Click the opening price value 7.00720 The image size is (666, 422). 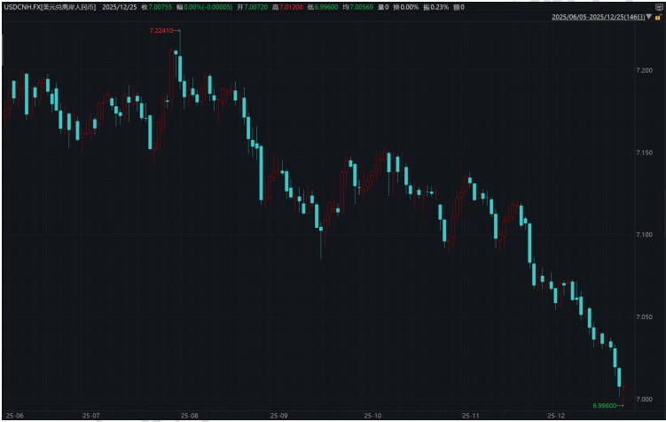coord(253,6)
